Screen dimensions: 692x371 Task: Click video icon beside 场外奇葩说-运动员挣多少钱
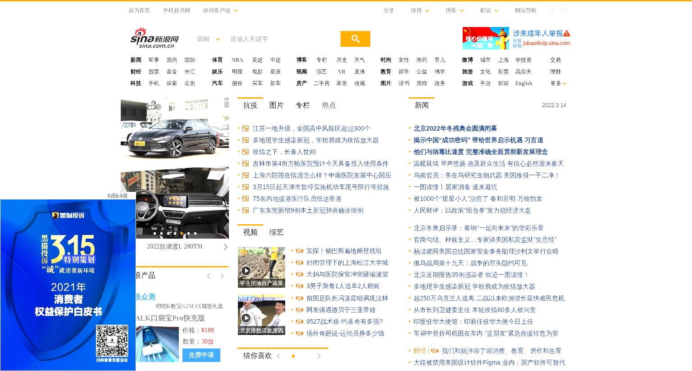[300, 333]
